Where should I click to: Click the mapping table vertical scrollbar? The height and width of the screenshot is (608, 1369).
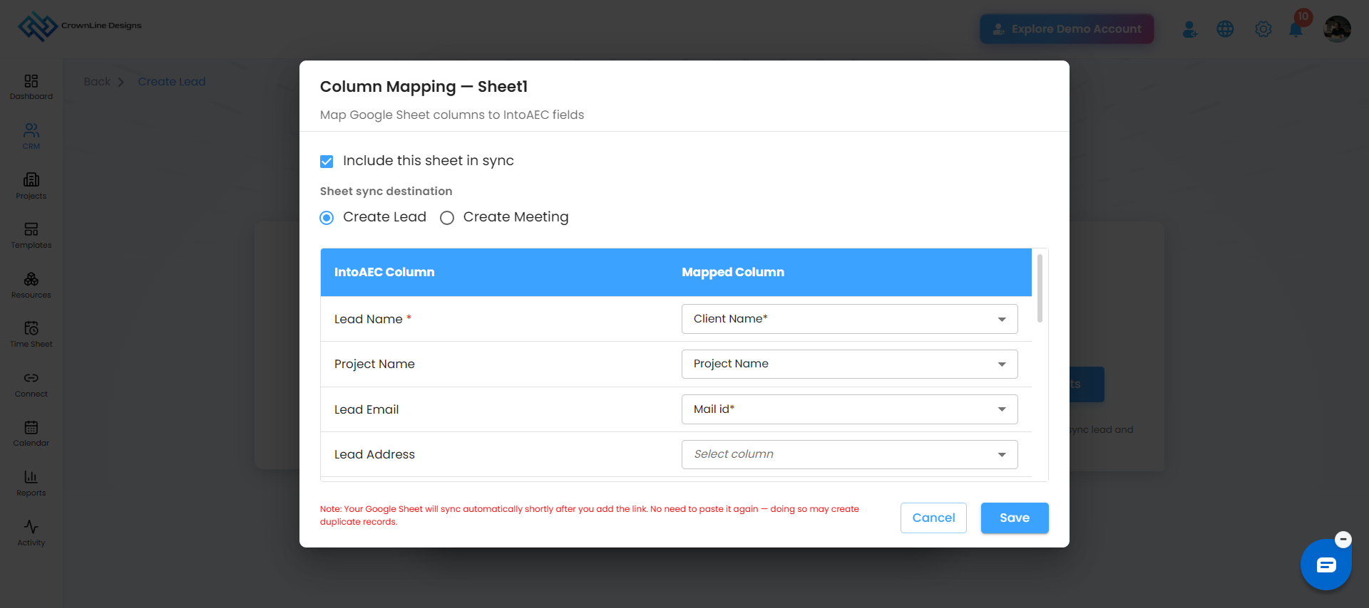pos(1040,288)
